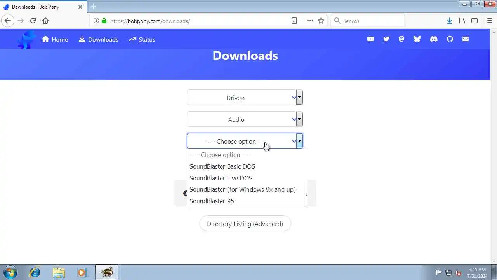Open Windows Media Player in taskbar
The image size is (497, 280).
[82, 272]
